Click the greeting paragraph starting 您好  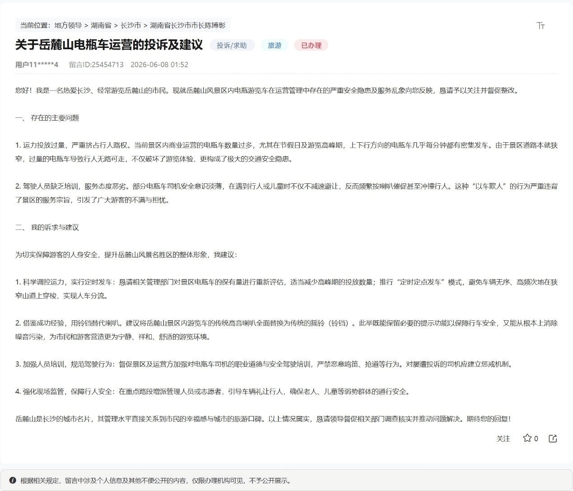(x=268, y=90)
